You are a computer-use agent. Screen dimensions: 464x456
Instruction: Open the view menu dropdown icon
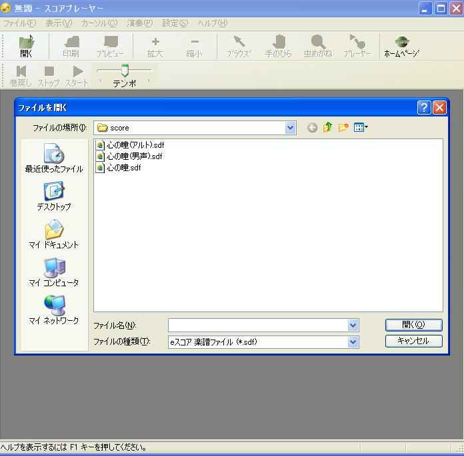361,128
